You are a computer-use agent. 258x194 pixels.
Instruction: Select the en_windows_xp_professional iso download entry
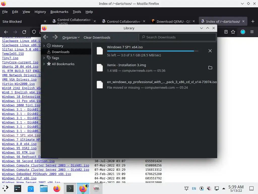pos(154,85)
